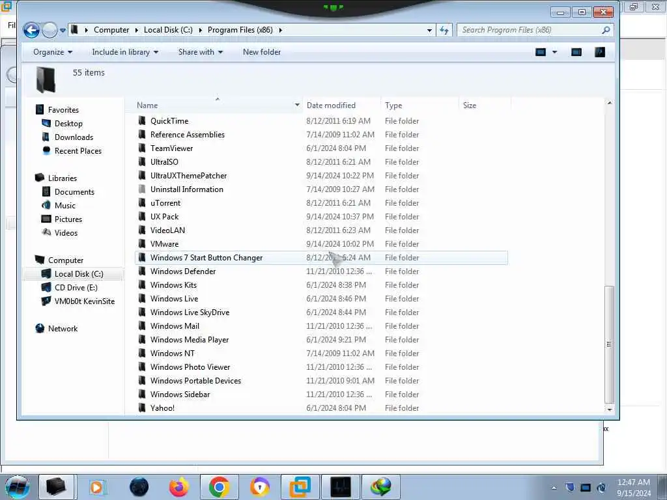Select the uTorrent folder icon
This screenshot has width=667, height=500.
[x=142, y=203]
